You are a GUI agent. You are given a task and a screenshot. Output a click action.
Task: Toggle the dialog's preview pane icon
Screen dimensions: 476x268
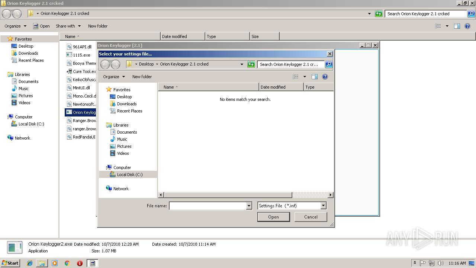tap(315, 77)
